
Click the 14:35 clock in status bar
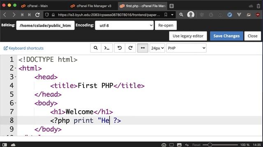(x=256, y=145)
